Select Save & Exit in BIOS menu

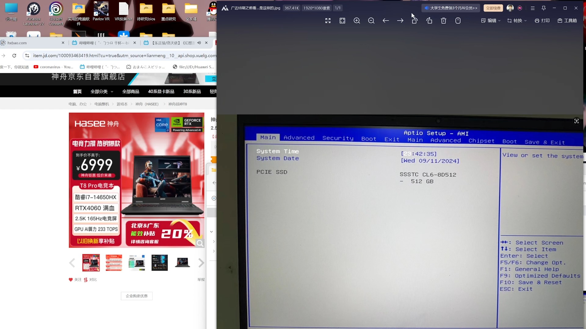tap(545, 142)
